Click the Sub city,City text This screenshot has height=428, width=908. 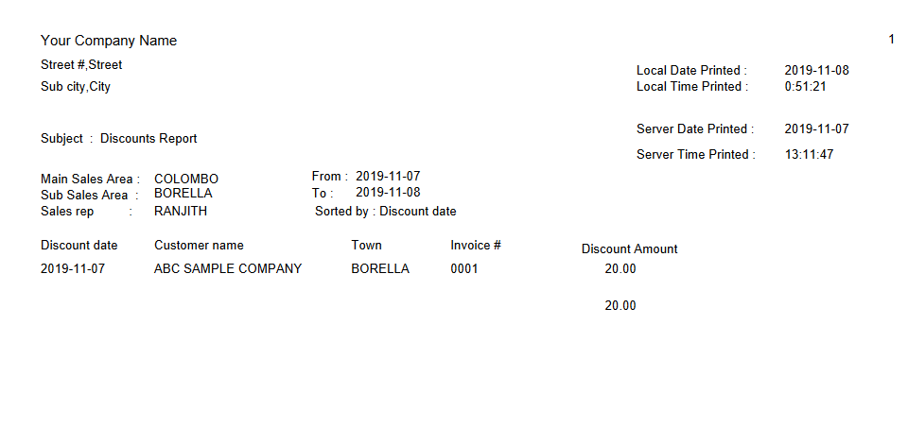tap(76, 87)
